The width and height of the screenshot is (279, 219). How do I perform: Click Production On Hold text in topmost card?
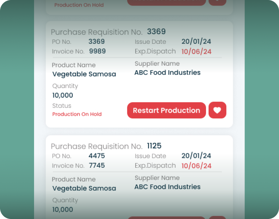[79, 5]
